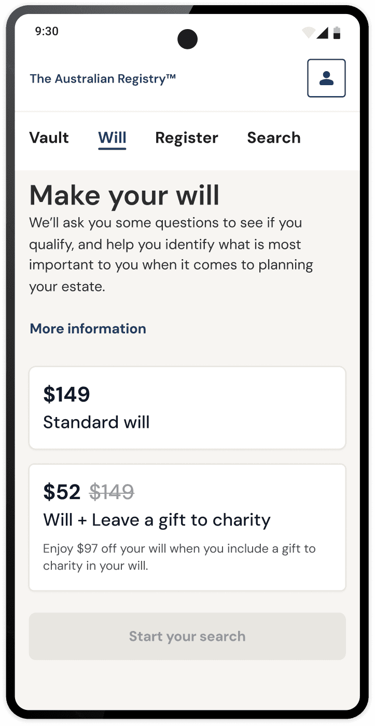This screenshot has height=726, width=375.
Task: Switch to the Vault tab
Action: (49, 138)
